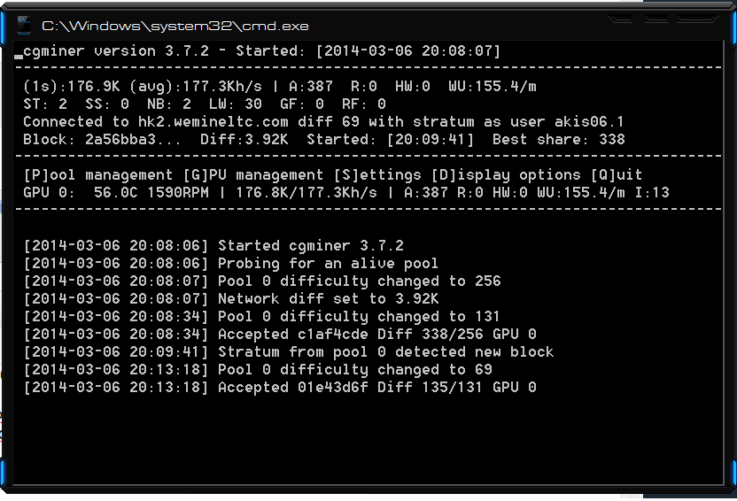The height and width of the screenshot is (501, 737).
Task: Click the Accepted 01e43d6f log entry
Action: tap(280, 388)
